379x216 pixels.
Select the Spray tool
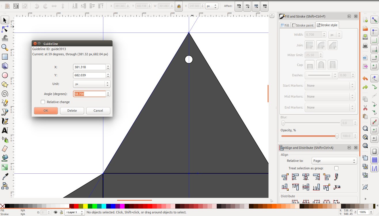coord(5,140)
